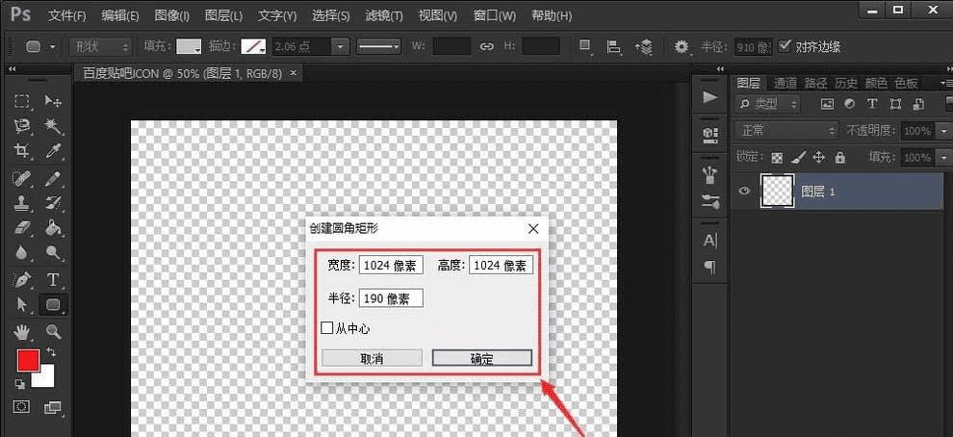Screen dimensions: 953x437
Task: Select the Horizontal Type tool
Action: (x=54, y=279)
